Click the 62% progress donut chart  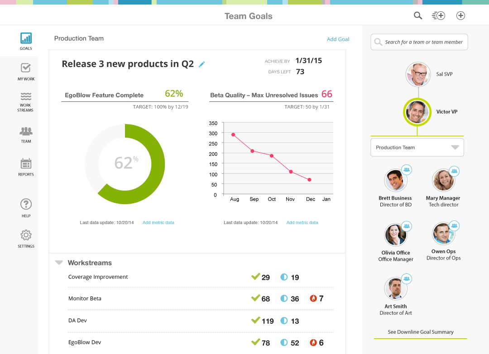click(125, 164)
